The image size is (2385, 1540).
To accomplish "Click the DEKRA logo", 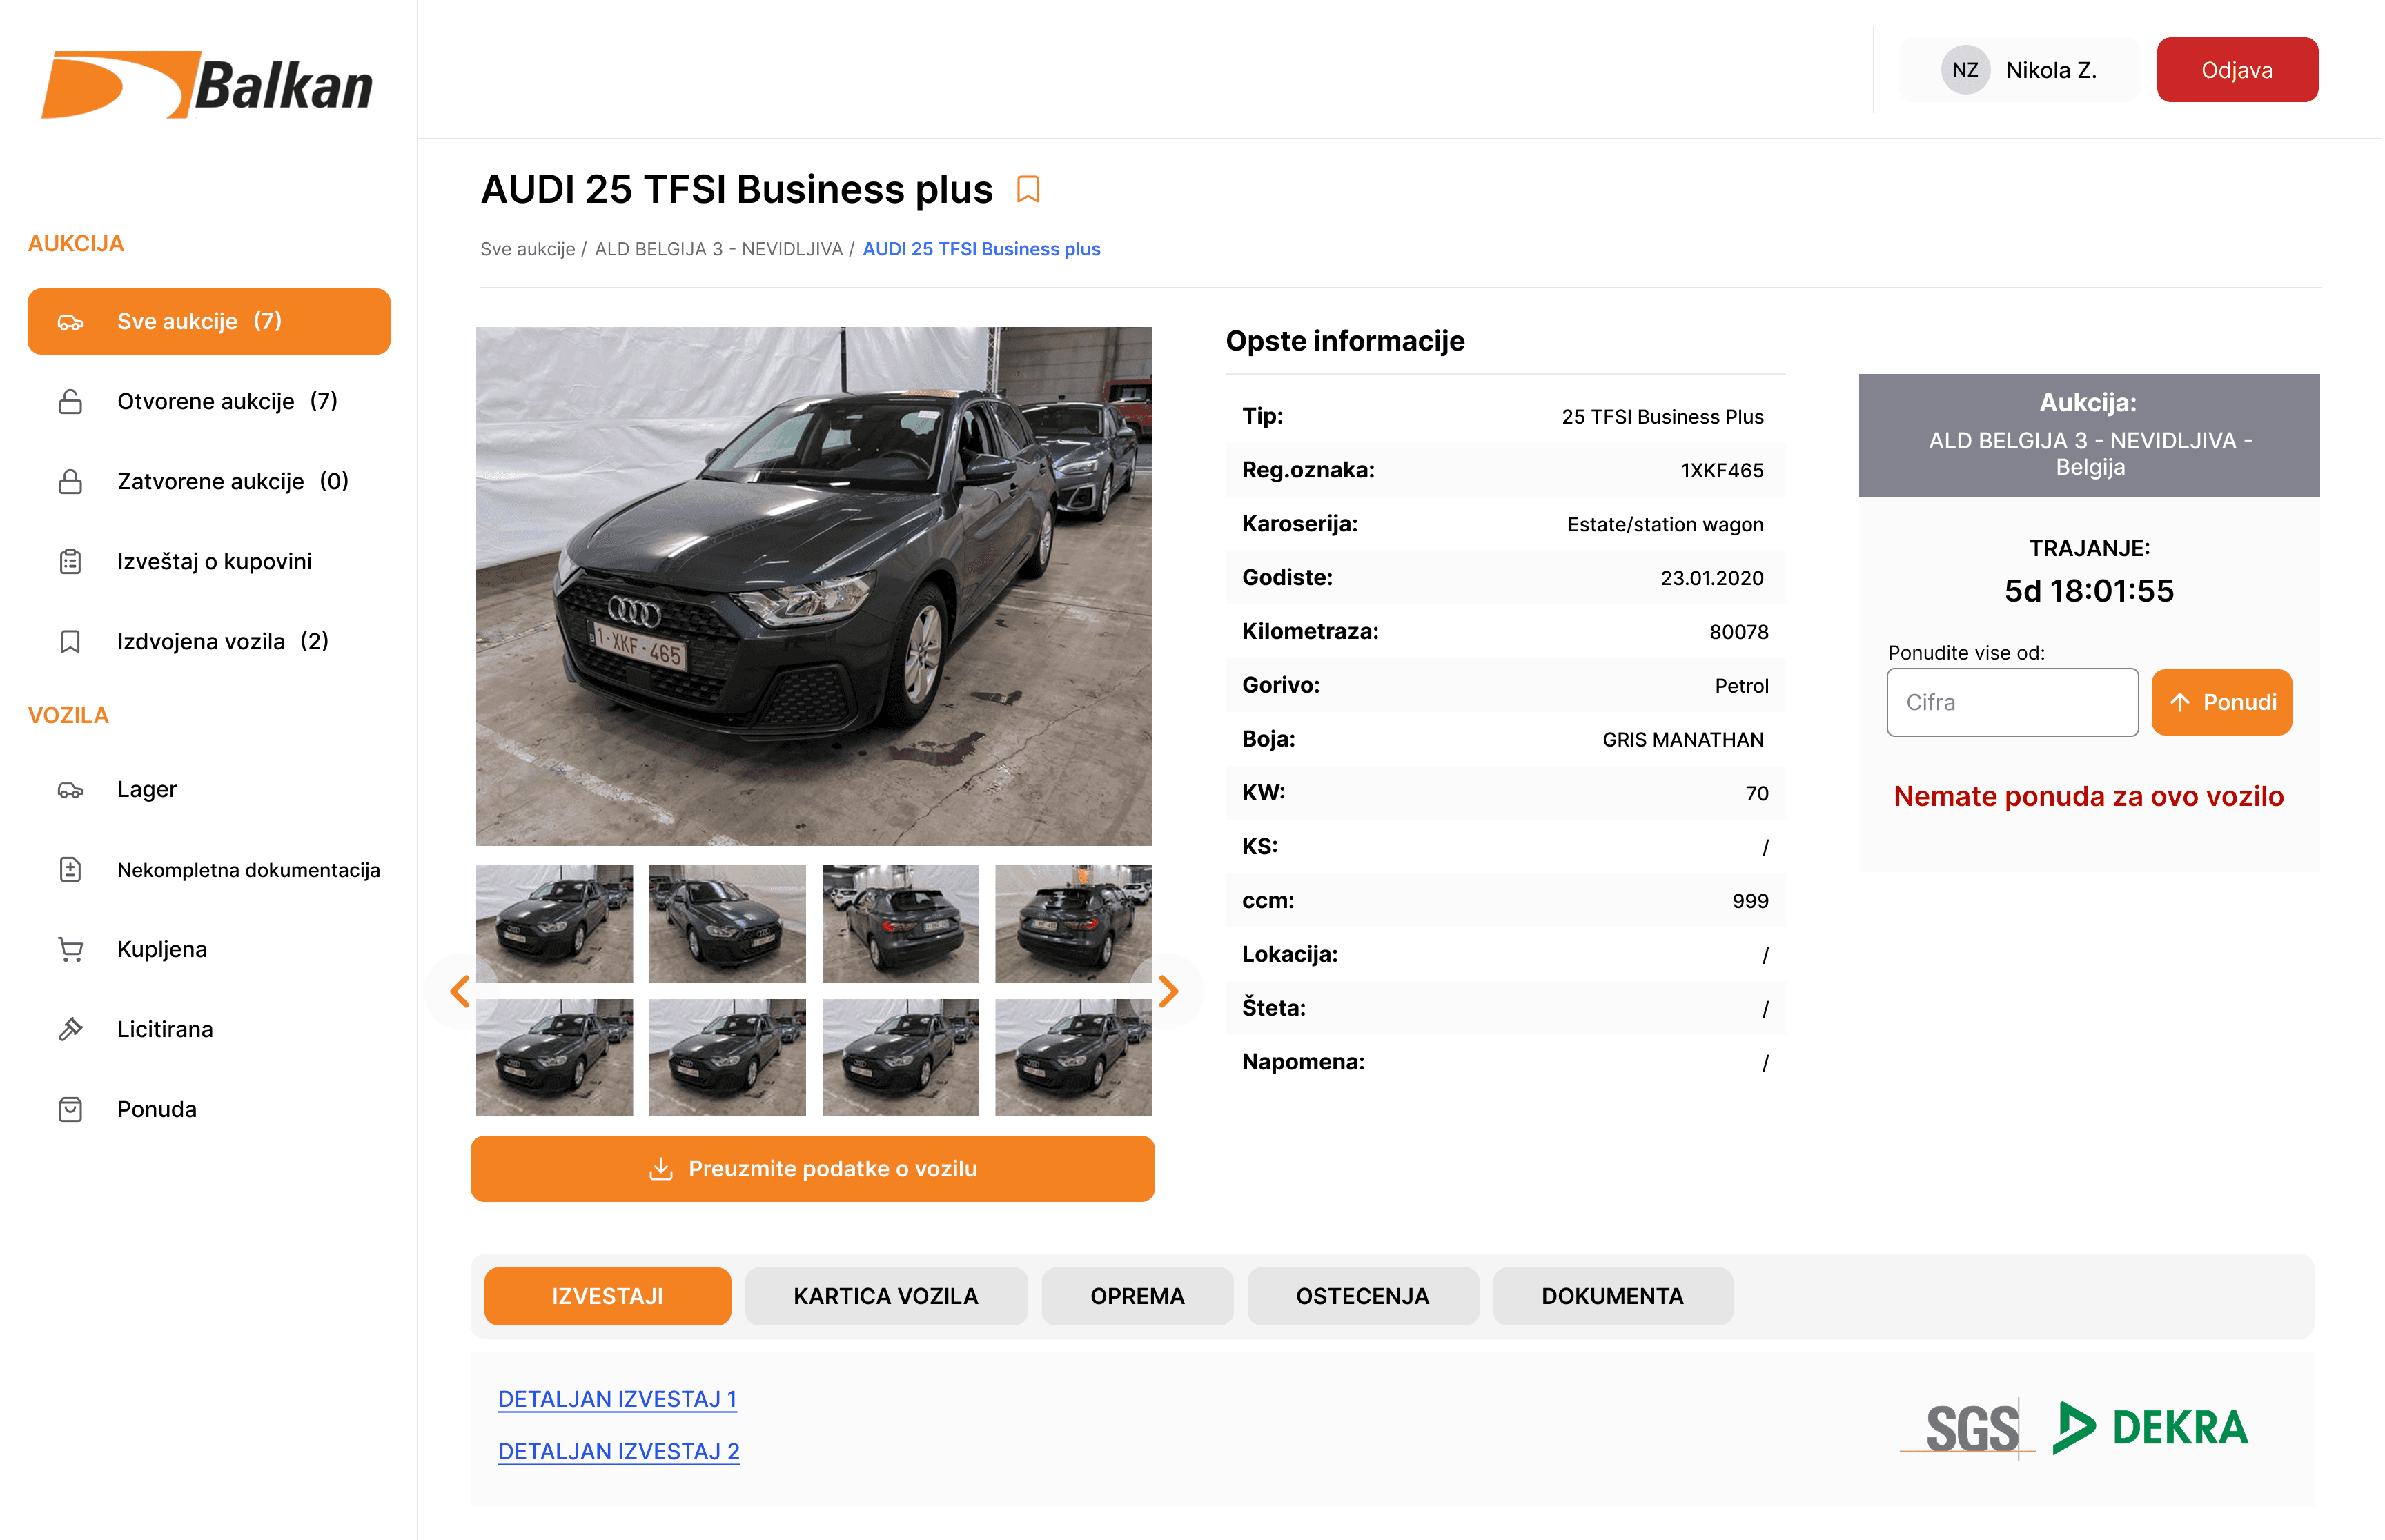I will pos(2150,1428).
